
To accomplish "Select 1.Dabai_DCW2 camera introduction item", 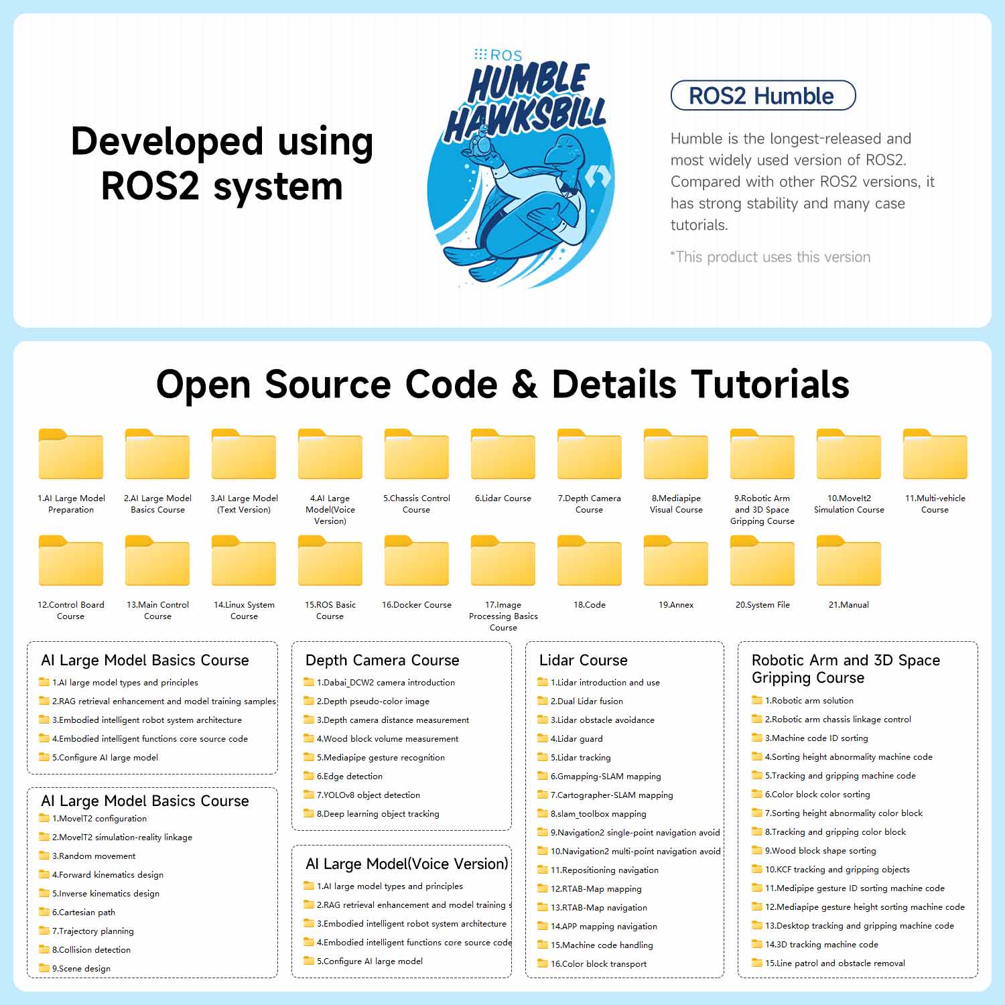I will pyautogui.click(x=379, y=682).
